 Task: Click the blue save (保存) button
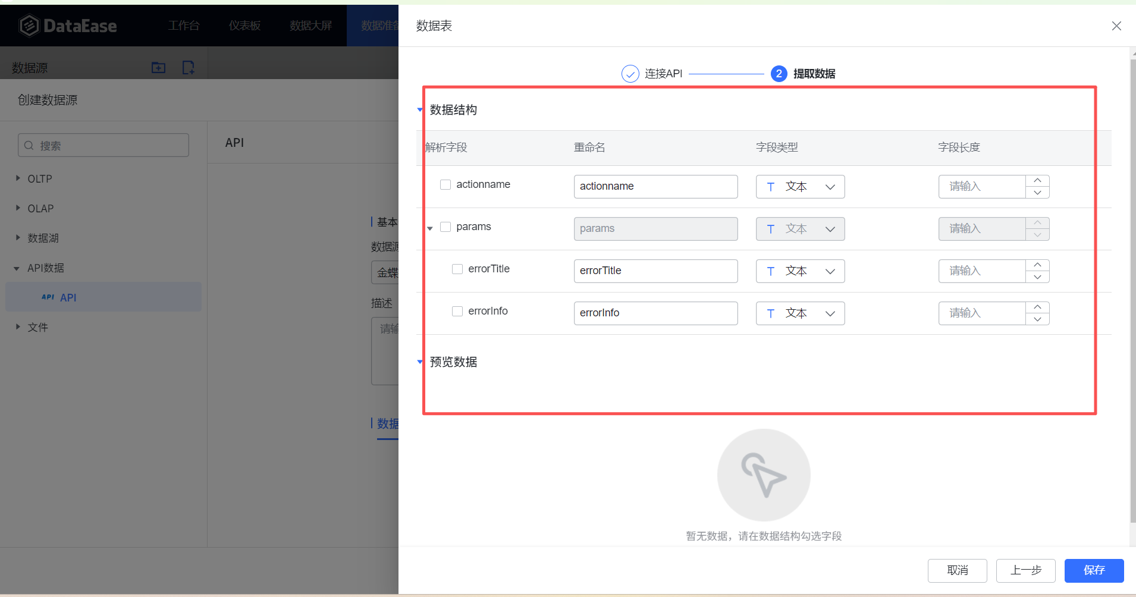[1094, 570]
